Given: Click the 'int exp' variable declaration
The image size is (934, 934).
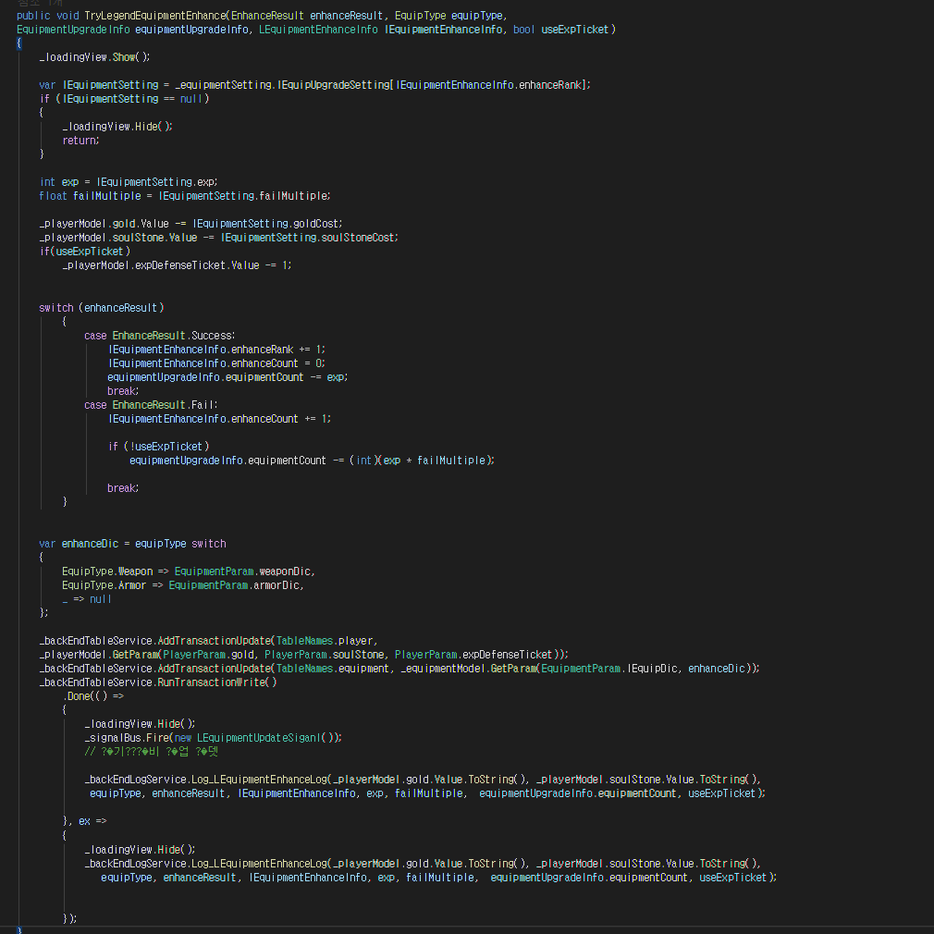Looking at the screenshot, I should click(x=71, y=182).
